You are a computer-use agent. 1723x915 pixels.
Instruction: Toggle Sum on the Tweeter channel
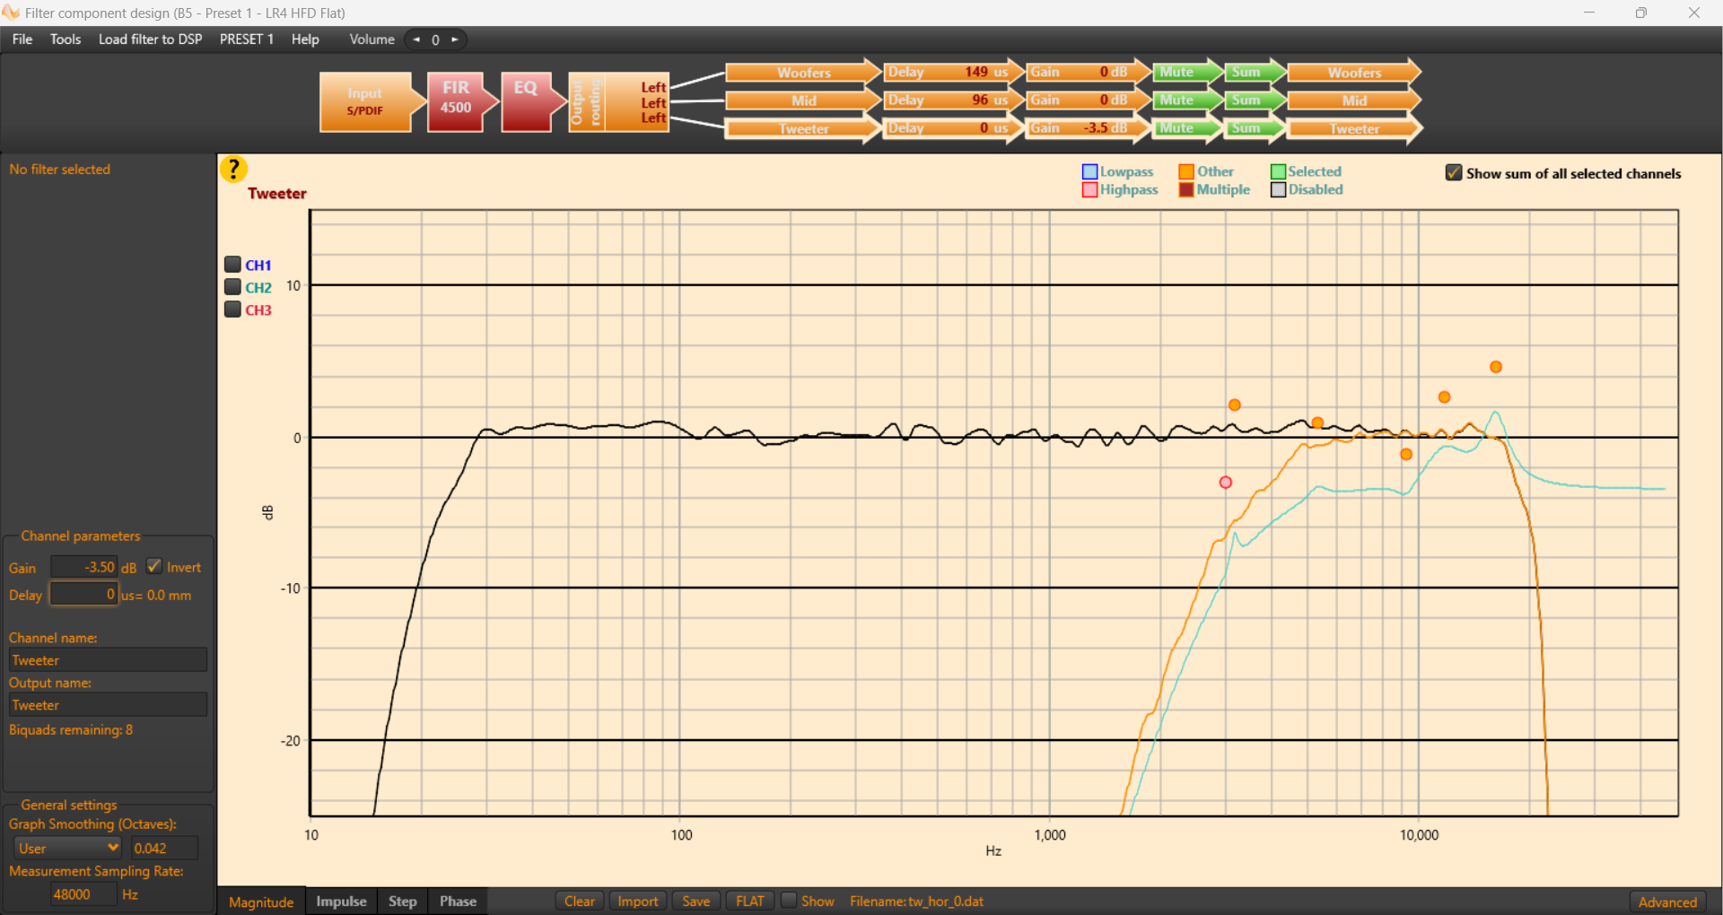pyautogui.click(x=1254, y=128)
